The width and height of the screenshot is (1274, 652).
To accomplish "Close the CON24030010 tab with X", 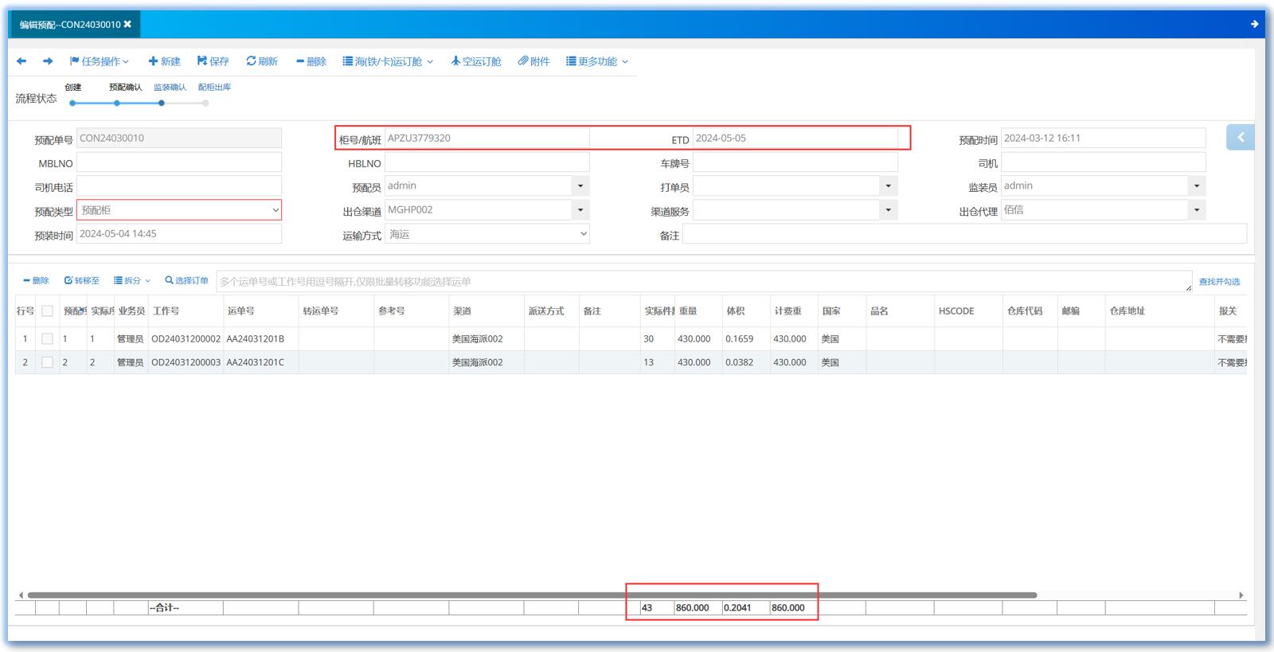I will pos(127,25).
